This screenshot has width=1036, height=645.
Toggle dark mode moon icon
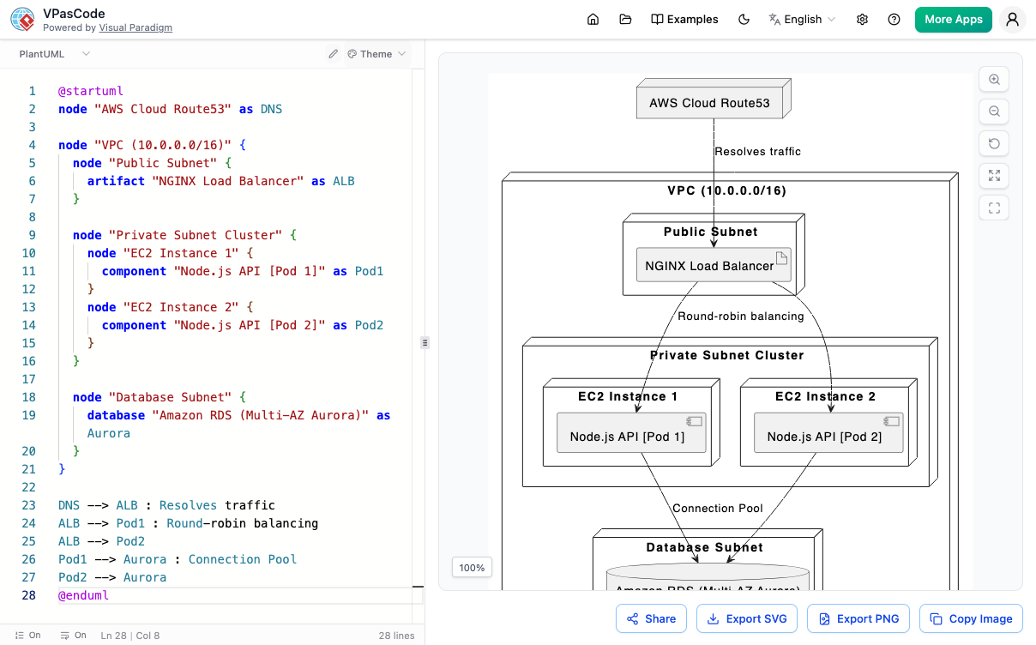(x=744, y=20)
